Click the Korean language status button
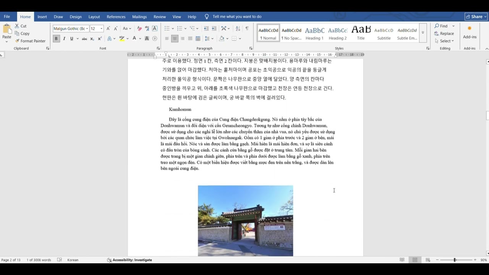The image size is (489, 275). [x=73, y=260]
